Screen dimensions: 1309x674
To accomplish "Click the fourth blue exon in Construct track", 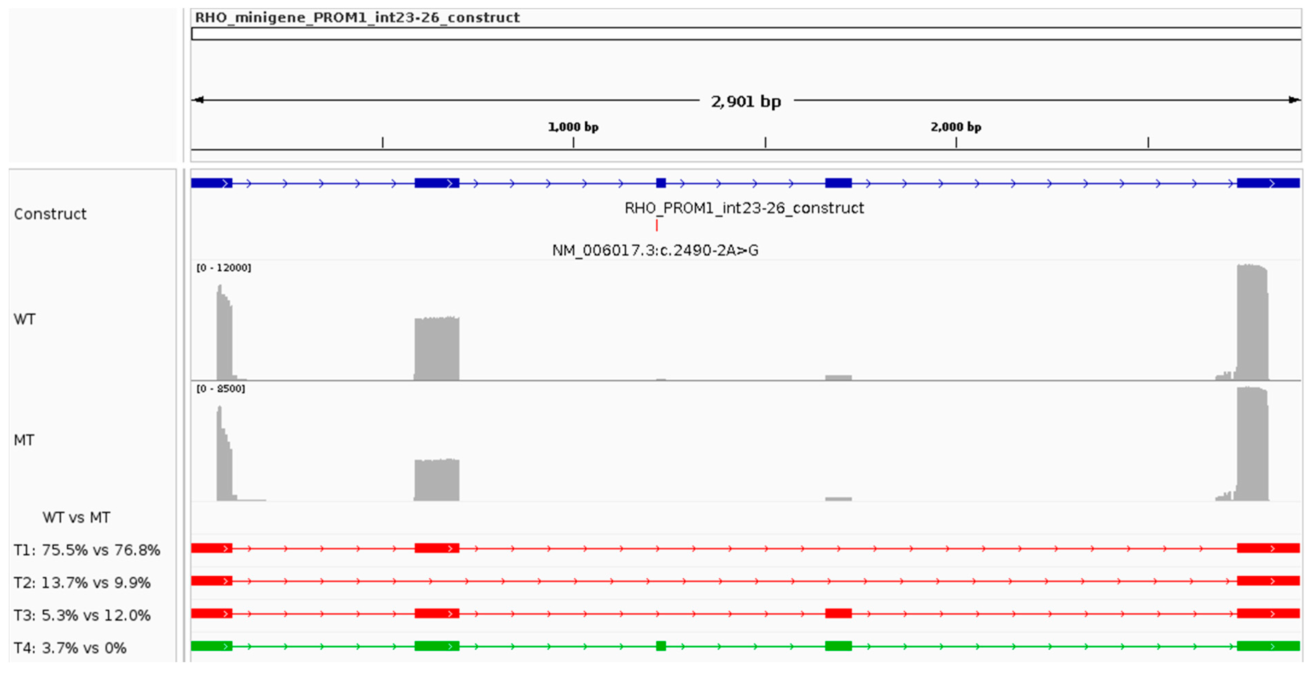I will click(x=838, y=183).
